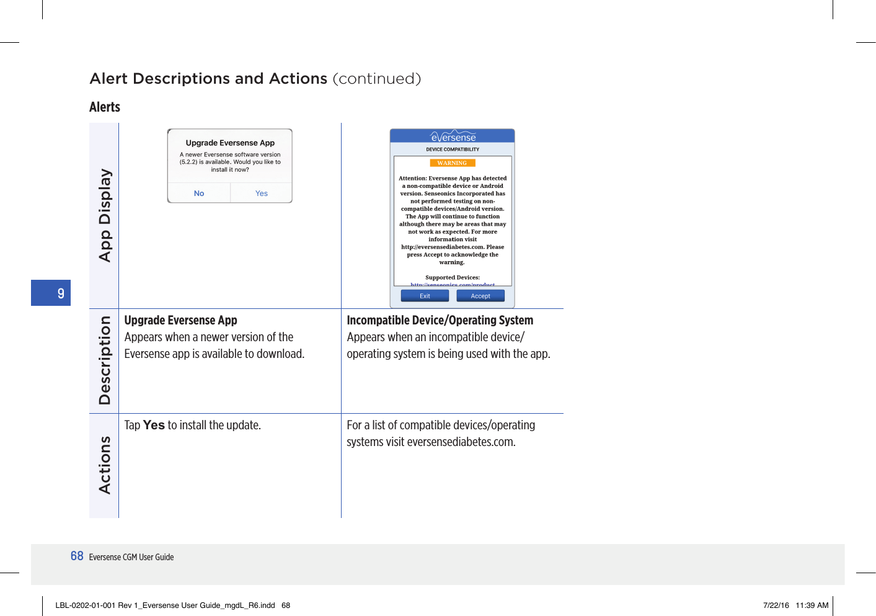Image resolution: width=876 pixels, height=616 pixels.
Task: Click page number 68 in footer
Action: tap(77, 556)
